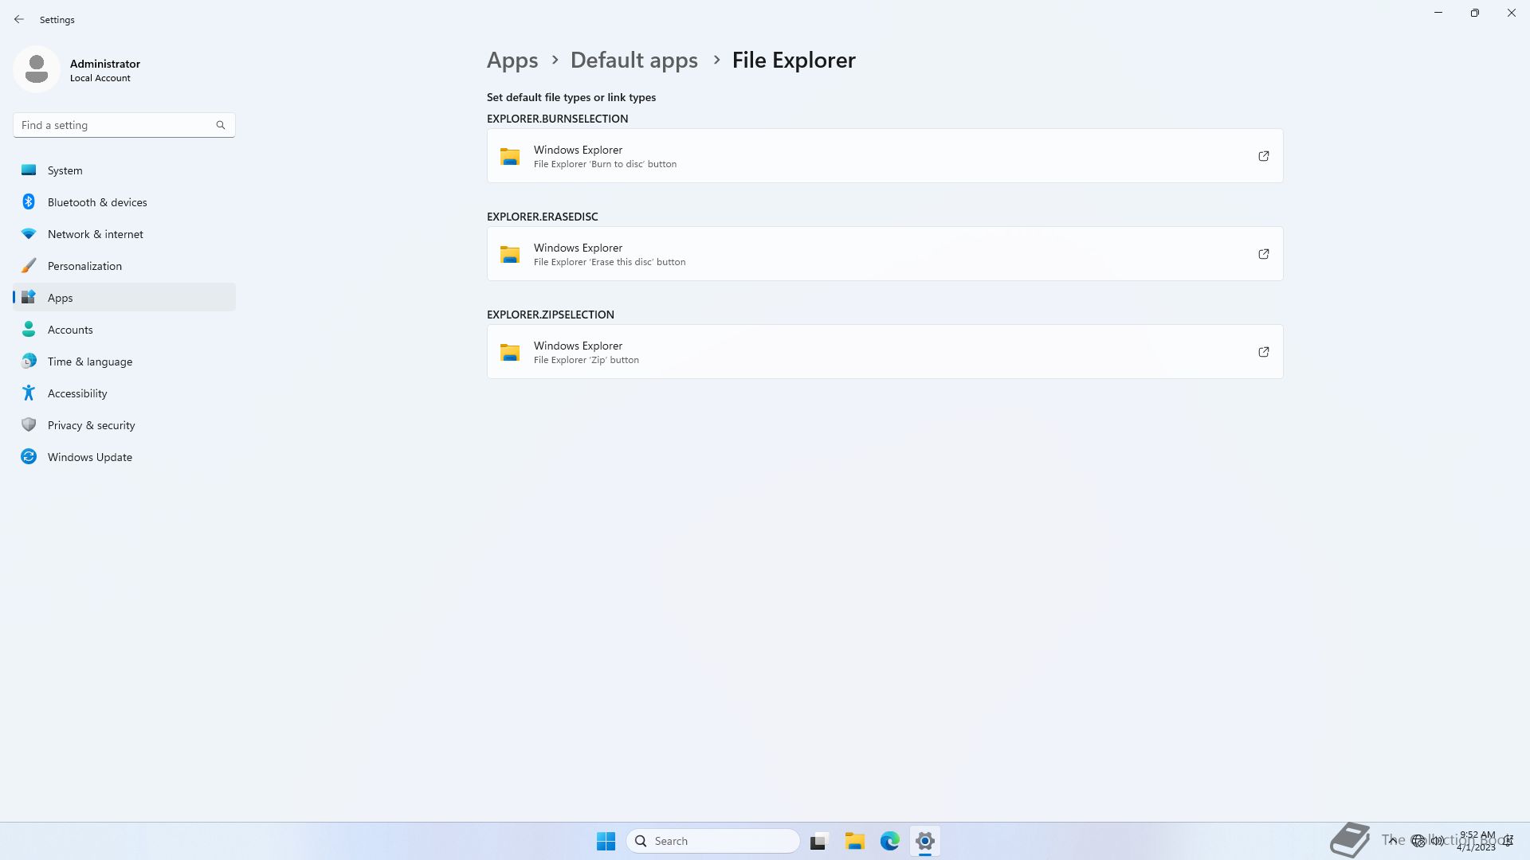Click the Privacy shield icon in sidebar
Viewport: 1530px width, 860px height.
click(29, 425)
